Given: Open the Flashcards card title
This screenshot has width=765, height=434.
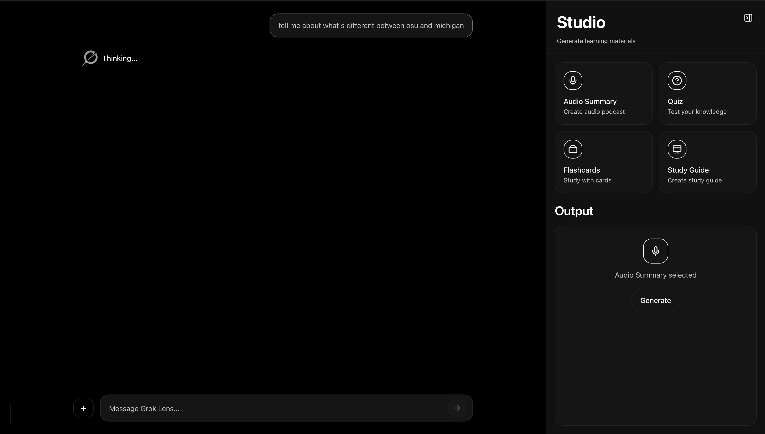Looking at the screenshot, I should coord(582,170).
